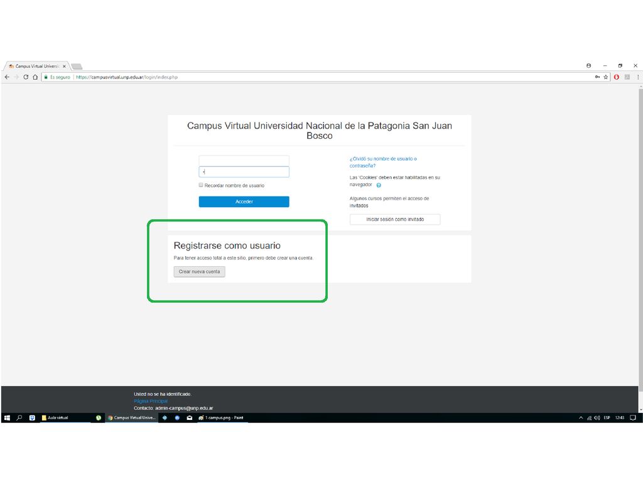Open a new browser tab
The image size is (643, 482).
click(x=77, y=66)
